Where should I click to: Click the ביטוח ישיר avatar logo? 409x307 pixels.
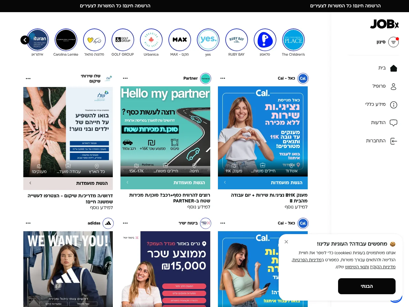pos(205,223)
